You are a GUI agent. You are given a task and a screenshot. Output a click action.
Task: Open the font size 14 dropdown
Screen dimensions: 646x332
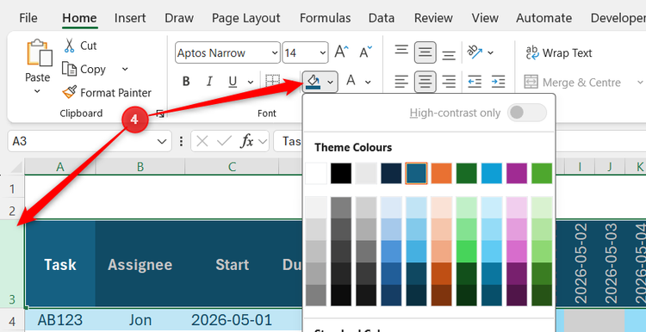[323, 52]
